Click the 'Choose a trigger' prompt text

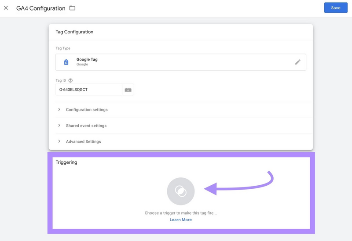coord(181,213)
